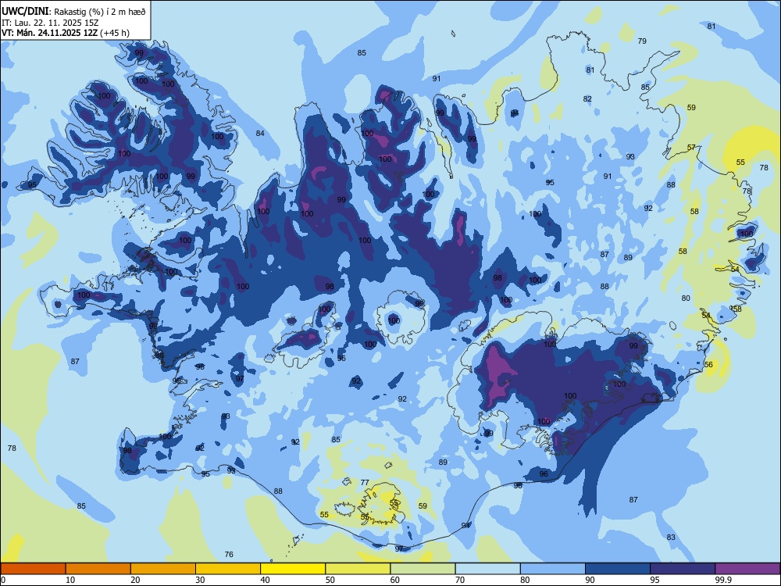Click the indigo 95–99.9 legend swatch

(x=683, y=569)
